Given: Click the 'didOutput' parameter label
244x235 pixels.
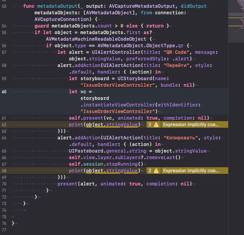Looking at the screenshot, I should coord(193,6).
